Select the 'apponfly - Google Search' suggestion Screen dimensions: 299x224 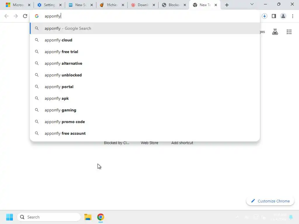tap(145, 28)
